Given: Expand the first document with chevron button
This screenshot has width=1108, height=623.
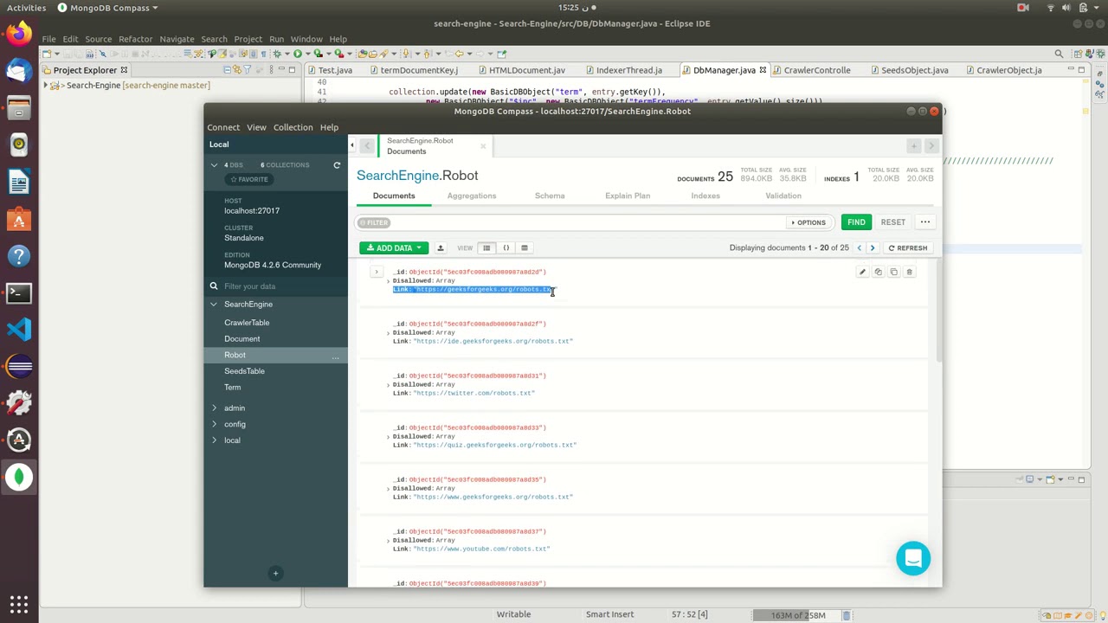Looking at the screenshot, I should click(376, 273).
